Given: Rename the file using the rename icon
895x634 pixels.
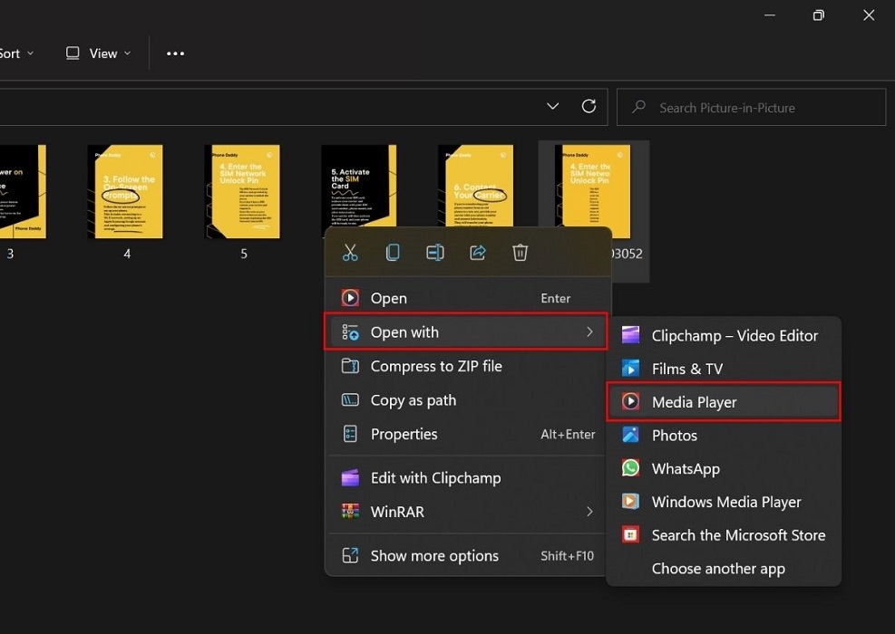Looking at the screenshot, I should (x=435, y=252).
